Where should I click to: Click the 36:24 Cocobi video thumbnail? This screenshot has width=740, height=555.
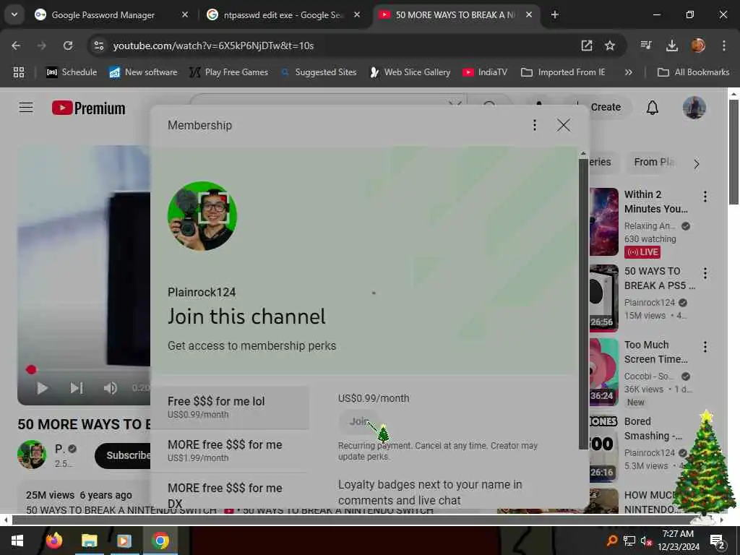coord(603,371)
